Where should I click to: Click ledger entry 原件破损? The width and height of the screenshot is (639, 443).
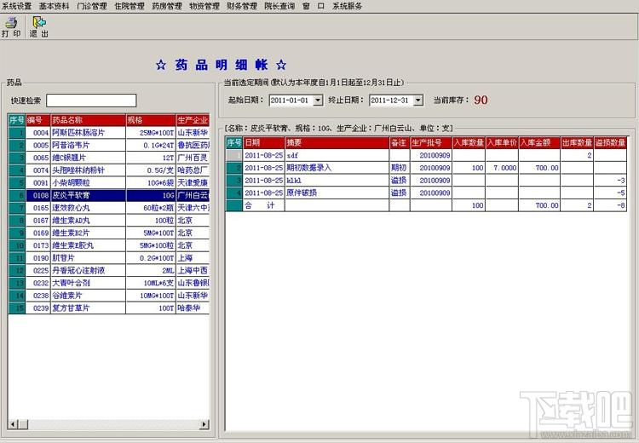tap(426, 193)
